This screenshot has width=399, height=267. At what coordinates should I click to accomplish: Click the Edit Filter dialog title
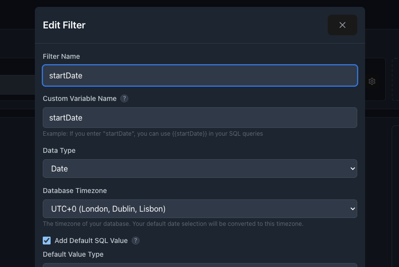pyautogui.click(x=64, y=25)
